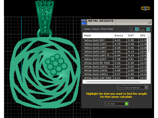
Task: Click the Library: Classic - (Fast)-Metal label
Action: point(98,29)
